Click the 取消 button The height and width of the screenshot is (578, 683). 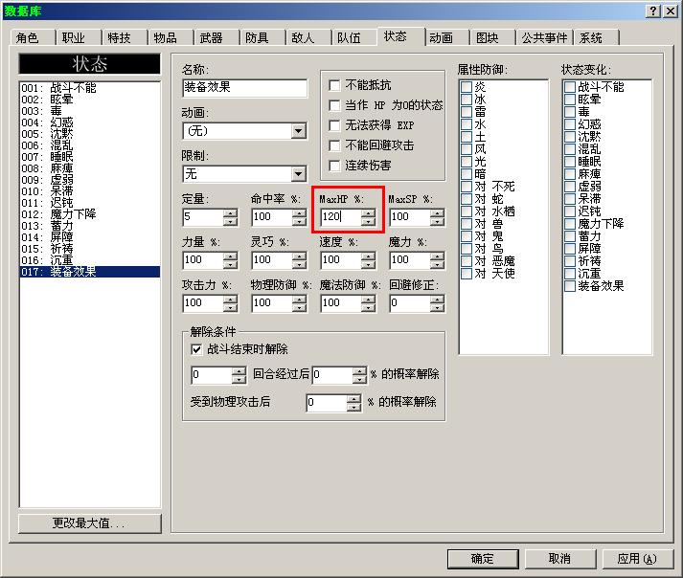click(x=559, y=559)
